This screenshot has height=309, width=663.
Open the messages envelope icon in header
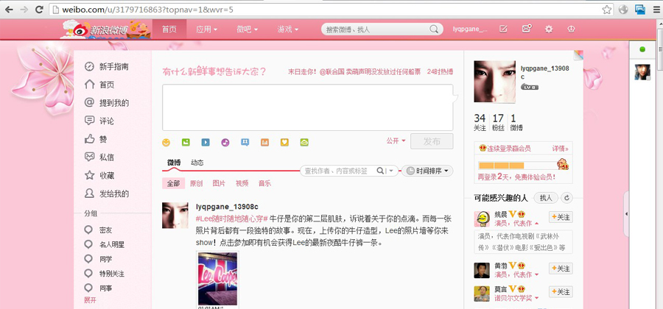coord(526,29)
